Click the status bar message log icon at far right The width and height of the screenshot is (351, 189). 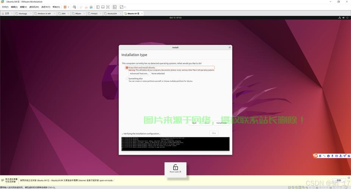pos(345,187)
